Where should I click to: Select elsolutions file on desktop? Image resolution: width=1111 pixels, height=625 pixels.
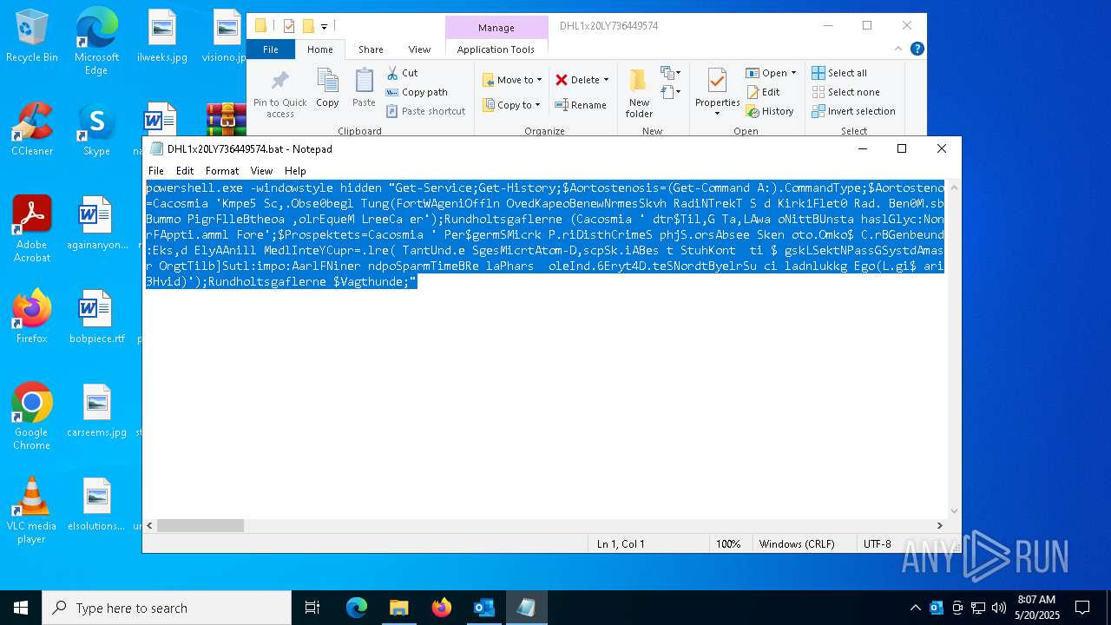click(96, 504)
